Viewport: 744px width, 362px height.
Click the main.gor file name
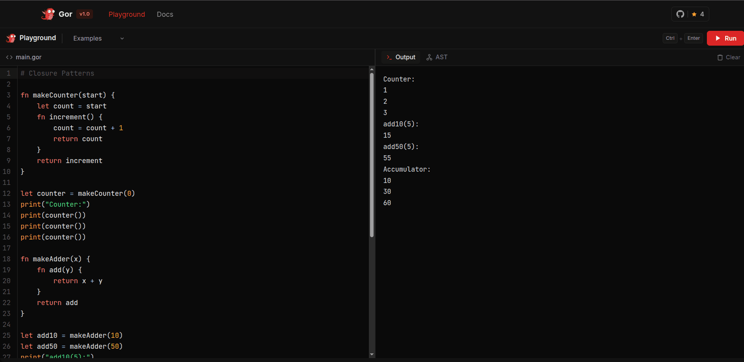[29, 57]
